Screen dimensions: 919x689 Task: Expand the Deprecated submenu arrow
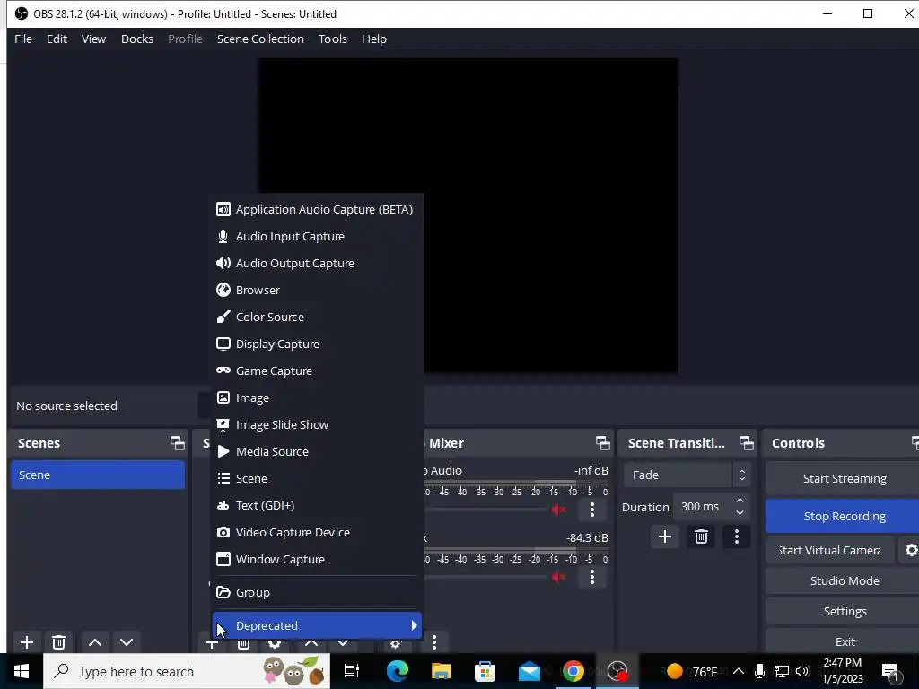[x=414, y=625]
